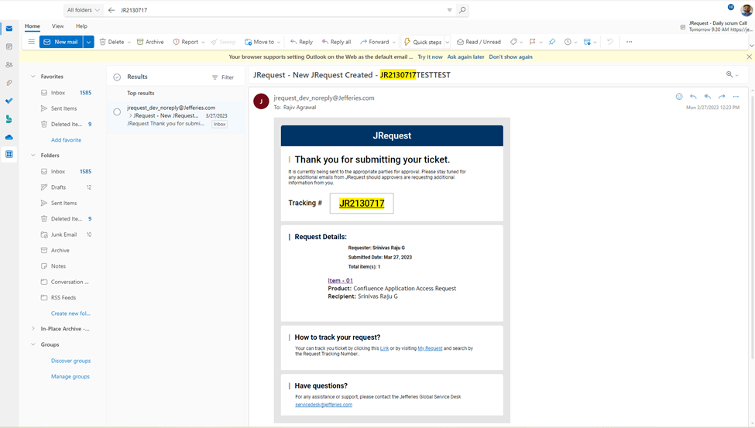Open the New mail dropdown arrow
This screenshot has height=428, width=755.
[x=88, y=42]
